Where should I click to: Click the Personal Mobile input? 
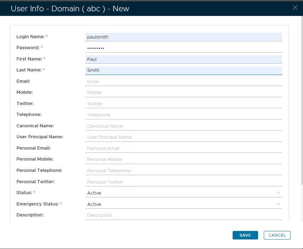[183, 160]
